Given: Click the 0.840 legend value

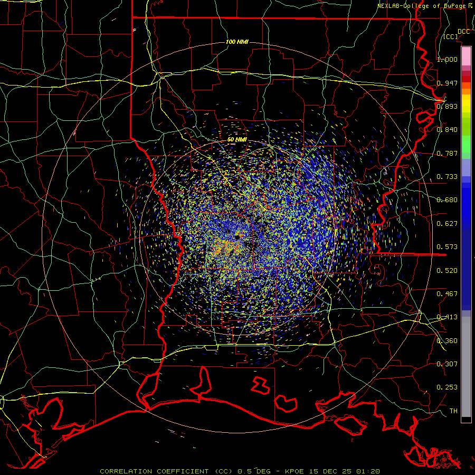Looking at the screenshot, I should tap(447, 130).
